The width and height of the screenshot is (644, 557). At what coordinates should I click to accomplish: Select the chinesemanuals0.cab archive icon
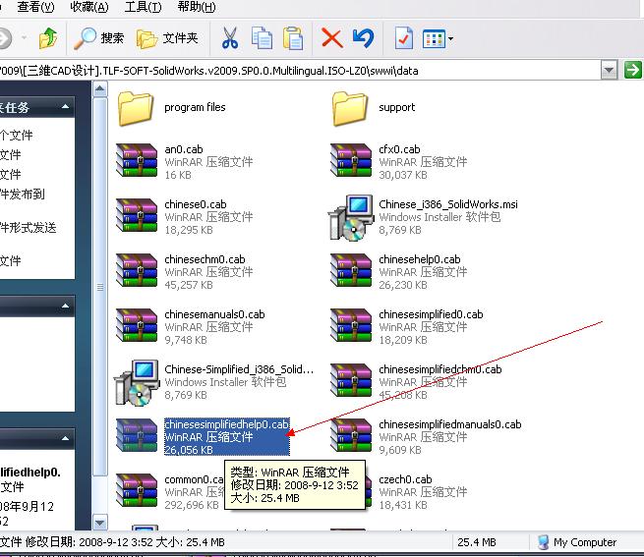[137, 325]
